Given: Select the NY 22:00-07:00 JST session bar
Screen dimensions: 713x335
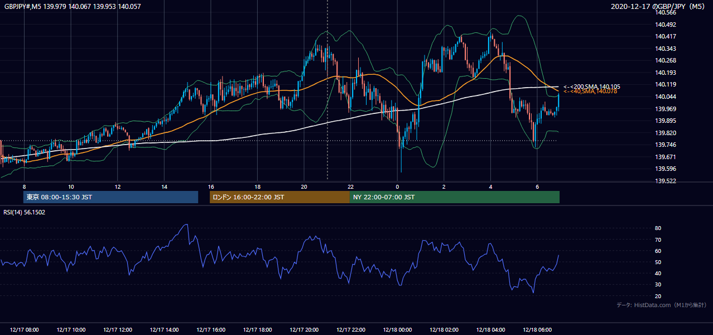Looking at the screenshot, I should 455,197.
